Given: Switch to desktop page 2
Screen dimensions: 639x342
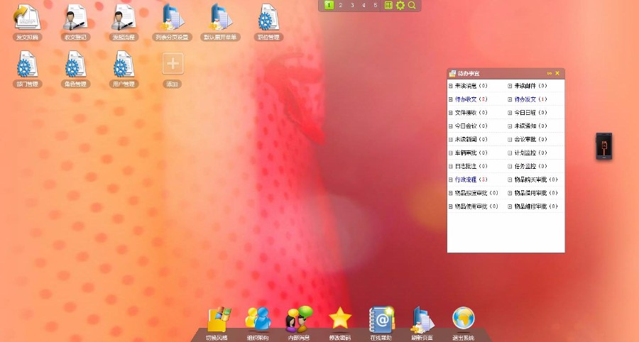Looking at the screenshot, I should point(341,5).
